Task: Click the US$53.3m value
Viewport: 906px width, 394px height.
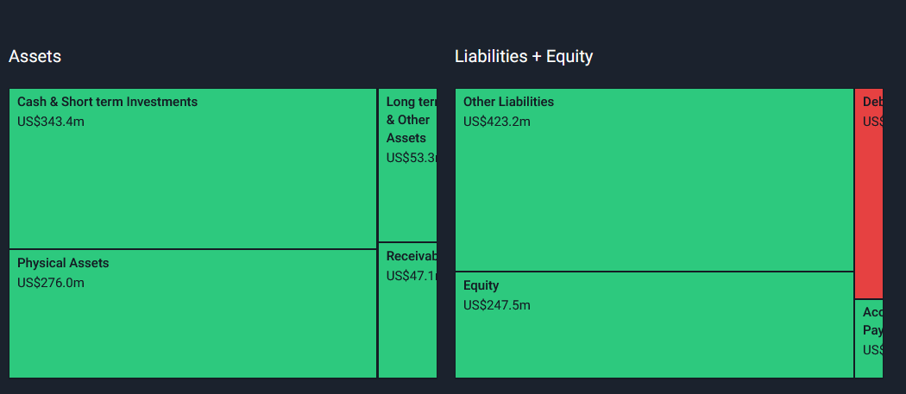Action: [x=412, y=157]
